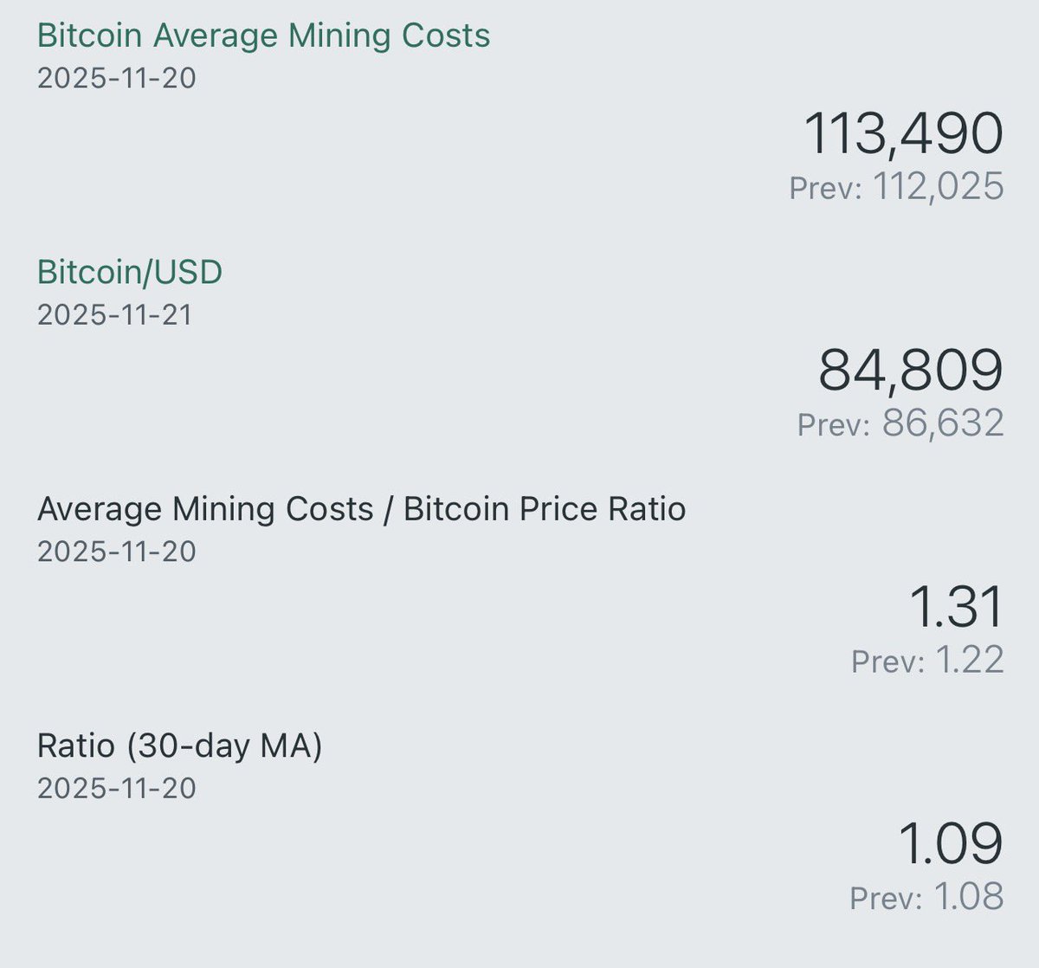Select the Bitcoin price value 84,809
Viewport: 1039px width, 968px height.
(x=911, y=371)
